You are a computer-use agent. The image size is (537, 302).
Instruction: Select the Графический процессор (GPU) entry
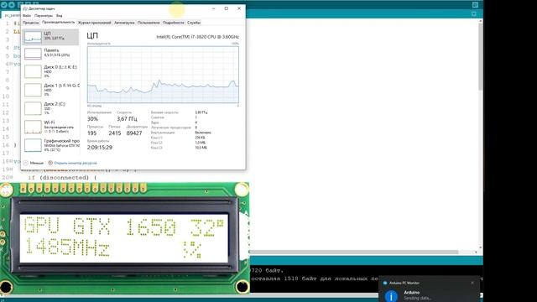click(x=50, y=145)
